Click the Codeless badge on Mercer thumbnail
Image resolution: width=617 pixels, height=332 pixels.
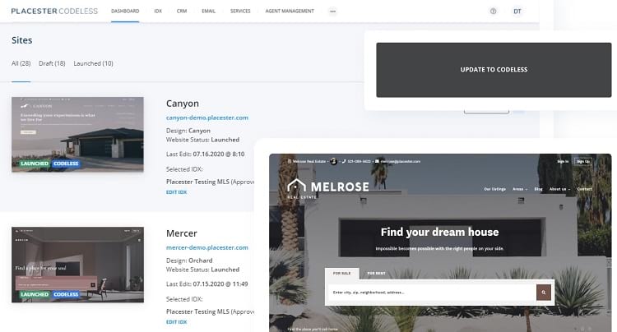[66, 294]
